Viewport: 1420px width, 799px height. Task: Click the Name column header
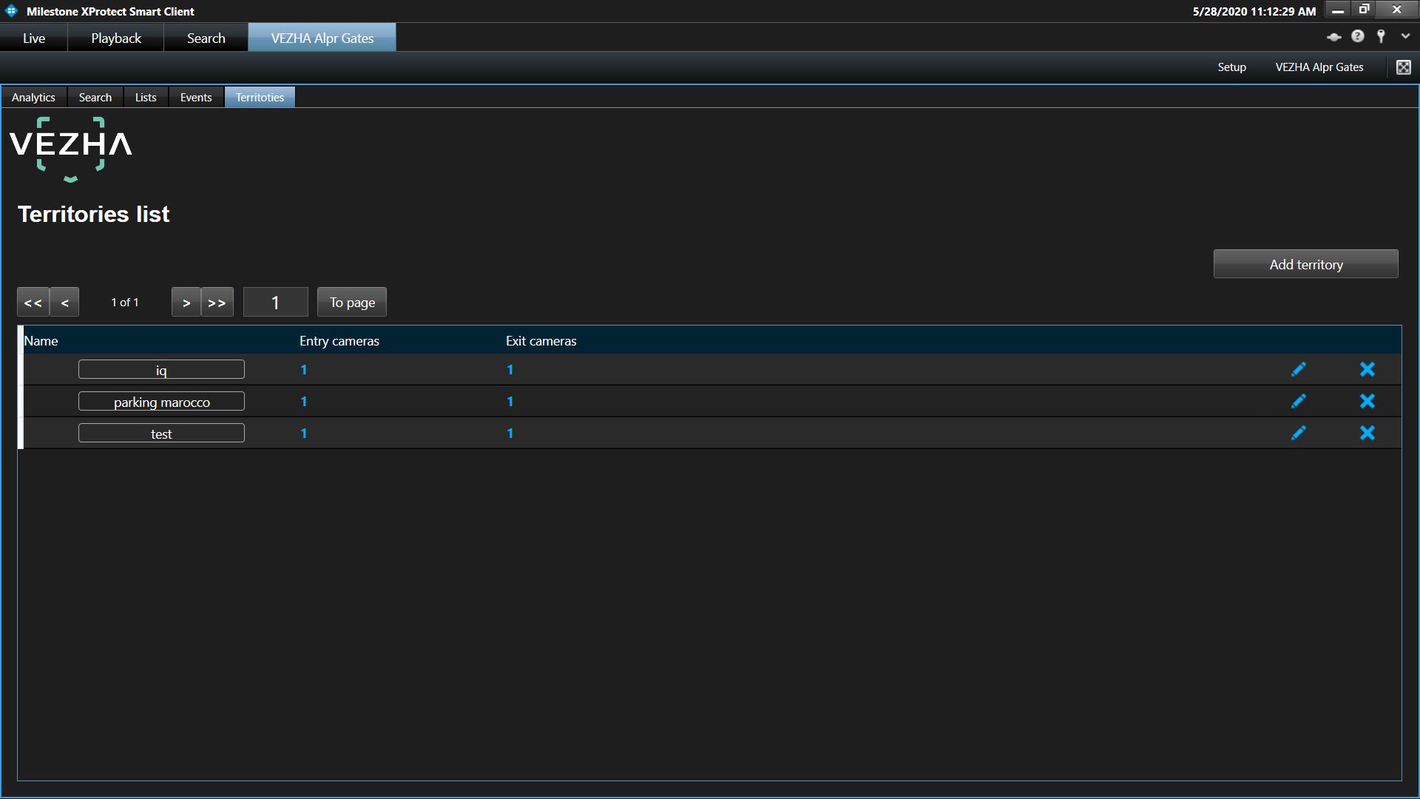click(41, 341)
